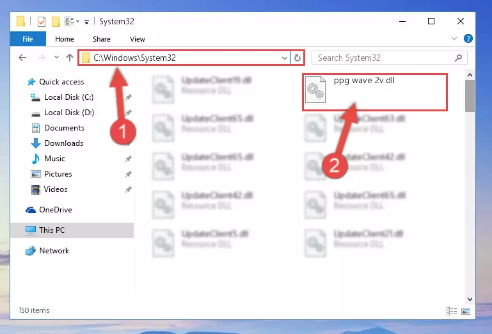Click the view layout quick access icon
The width and height of the screenshot is (492, 334).
coord(69,21)
